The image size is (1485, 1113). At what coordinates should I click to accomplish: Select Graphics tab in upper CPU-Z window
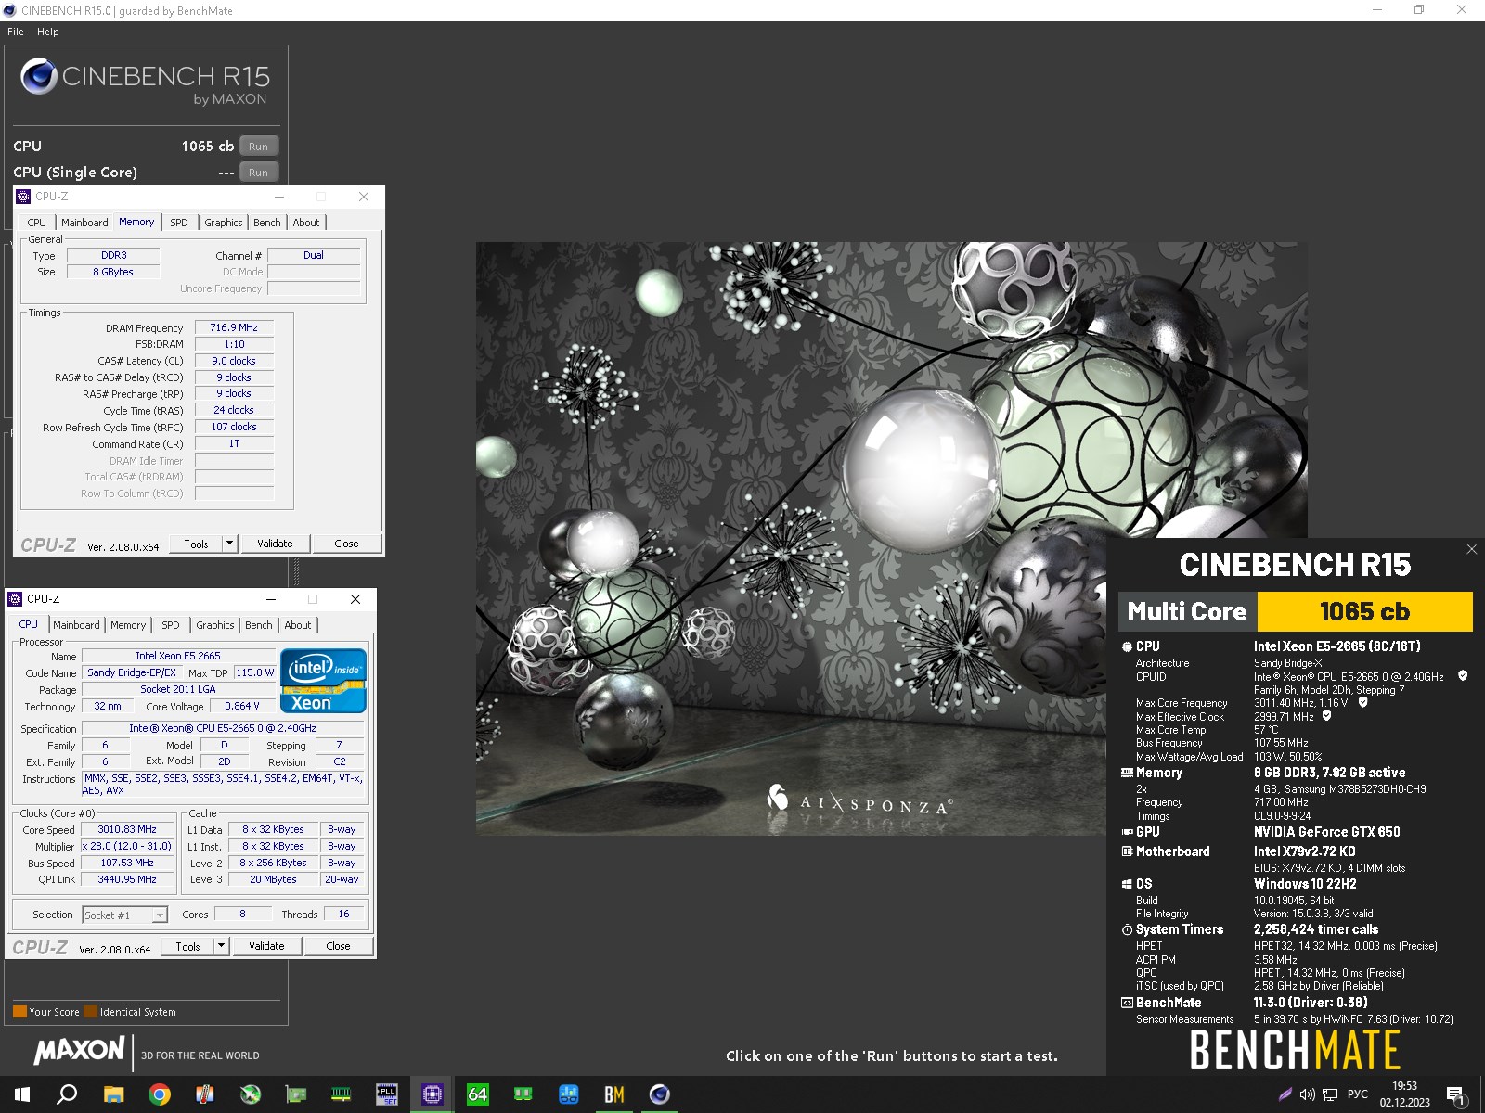click(x=224, y=223)
